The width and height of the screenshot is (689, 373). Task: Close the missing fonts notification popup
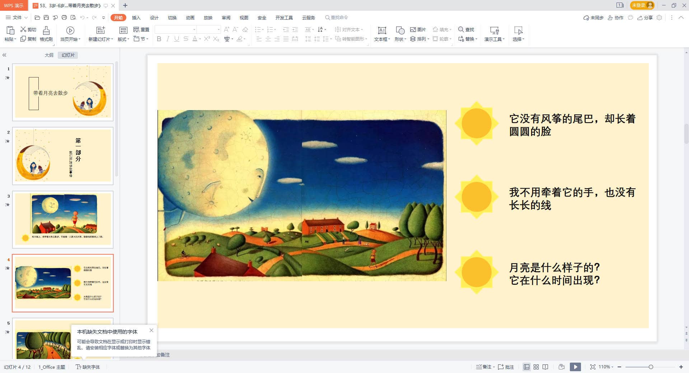tap(151, 330)
